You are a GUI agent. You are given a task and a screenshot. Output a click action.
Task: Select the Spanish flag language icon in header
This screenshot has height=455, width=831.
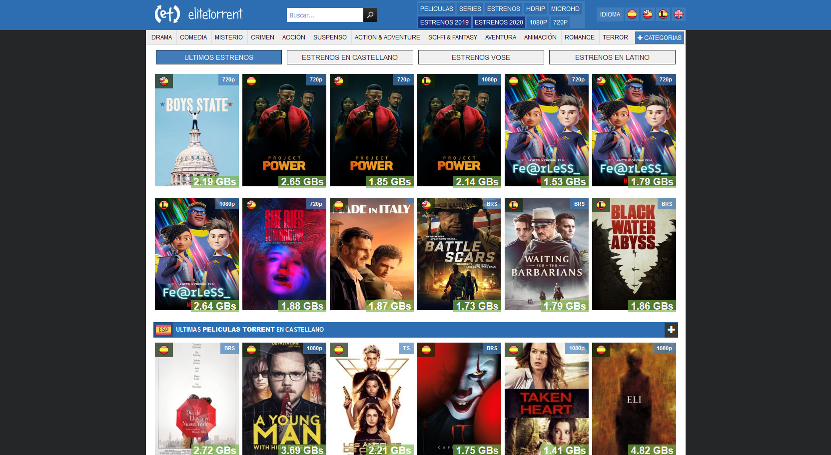tap(632, 14)
